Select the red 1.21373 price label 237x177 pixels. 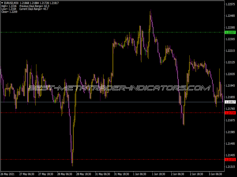pos(230,160)
